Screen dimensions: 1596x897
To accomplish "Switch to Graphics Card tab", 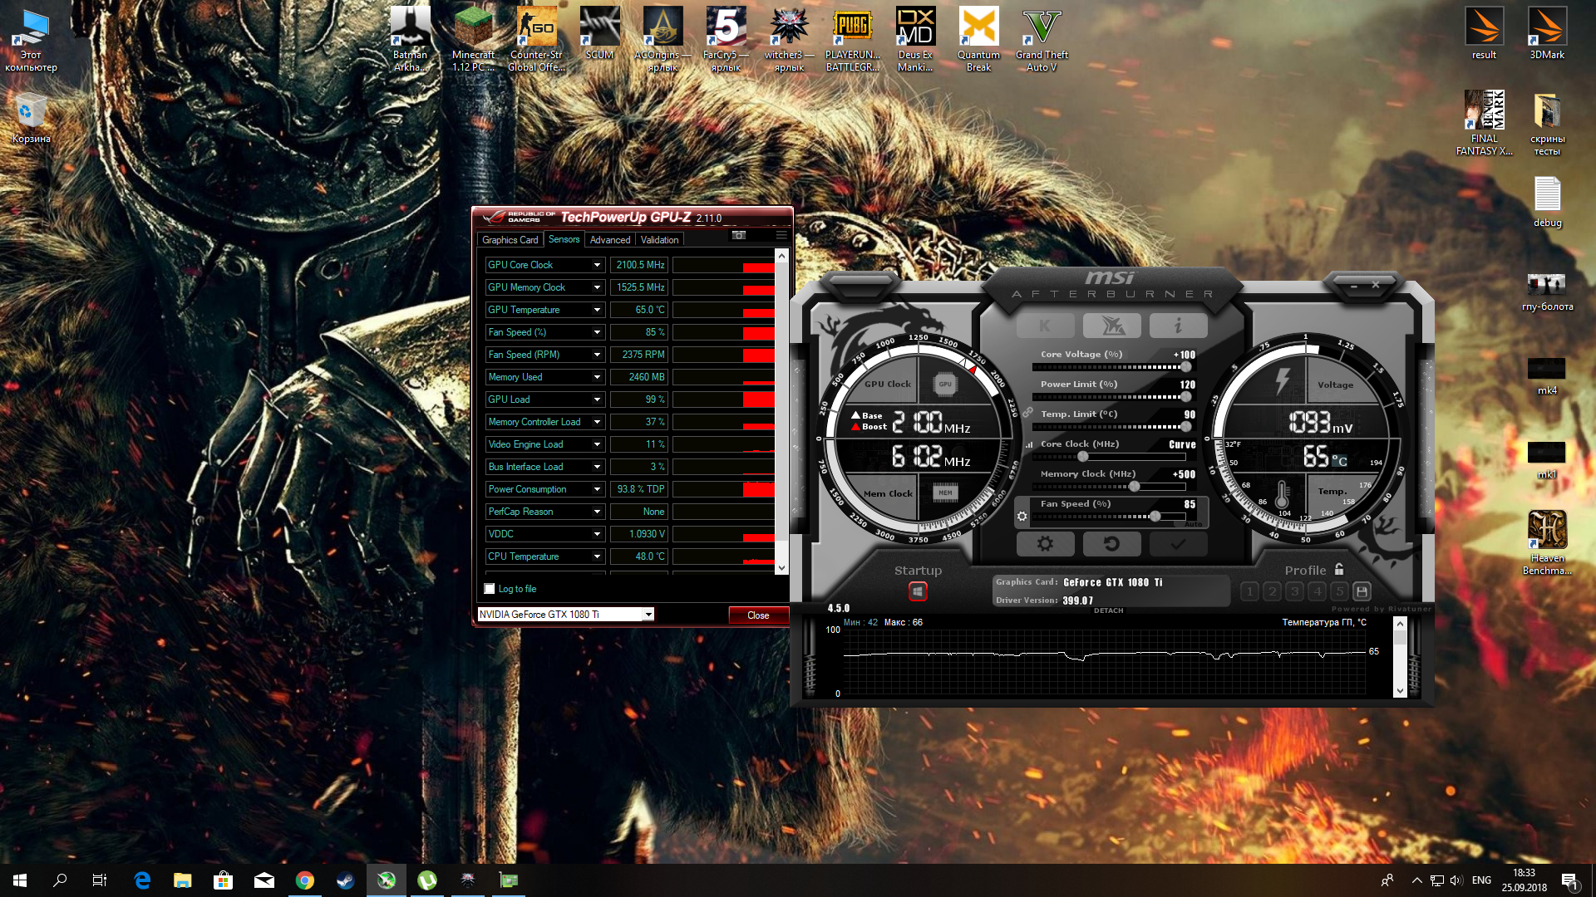I will (510, 240).
